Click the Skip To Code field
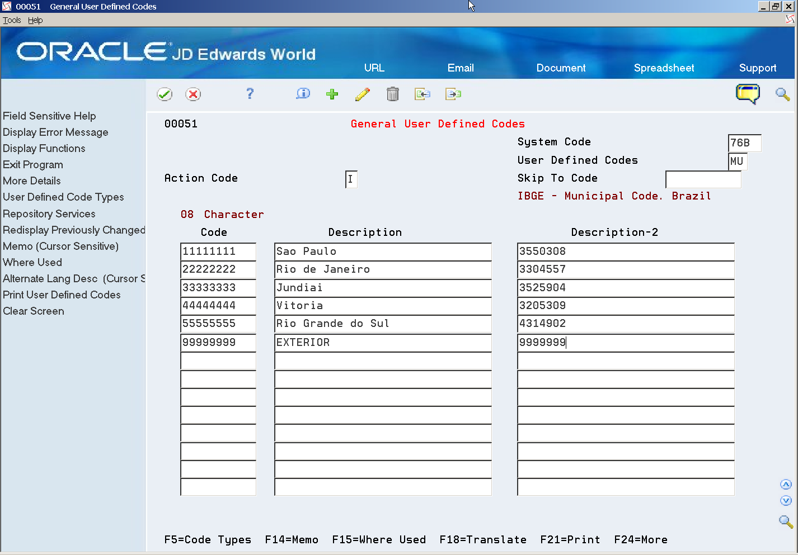The width and height of the screenshot is (798, 555). 703,179
